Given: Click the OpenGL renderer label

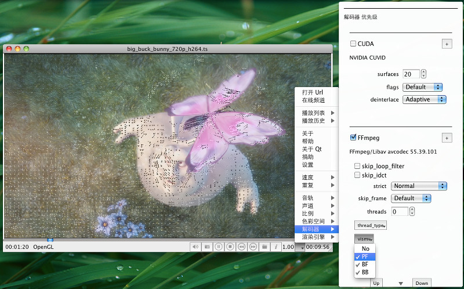Looking at the screenshot, I should coord(43,247).
